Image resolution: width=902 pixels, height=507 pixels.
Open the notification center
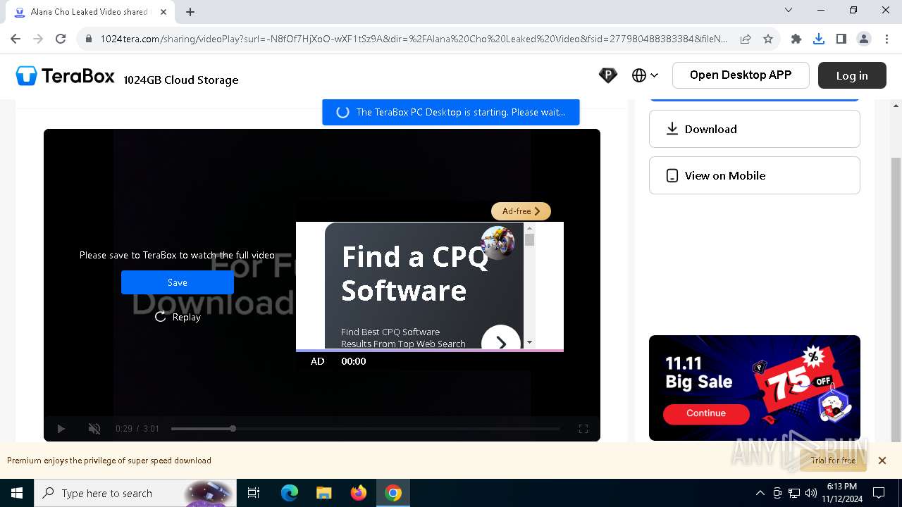tap(879, 493)
